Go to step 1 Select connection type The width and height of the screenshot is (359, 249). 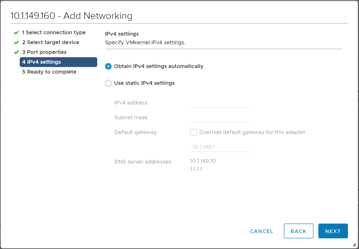pos(54,32)
